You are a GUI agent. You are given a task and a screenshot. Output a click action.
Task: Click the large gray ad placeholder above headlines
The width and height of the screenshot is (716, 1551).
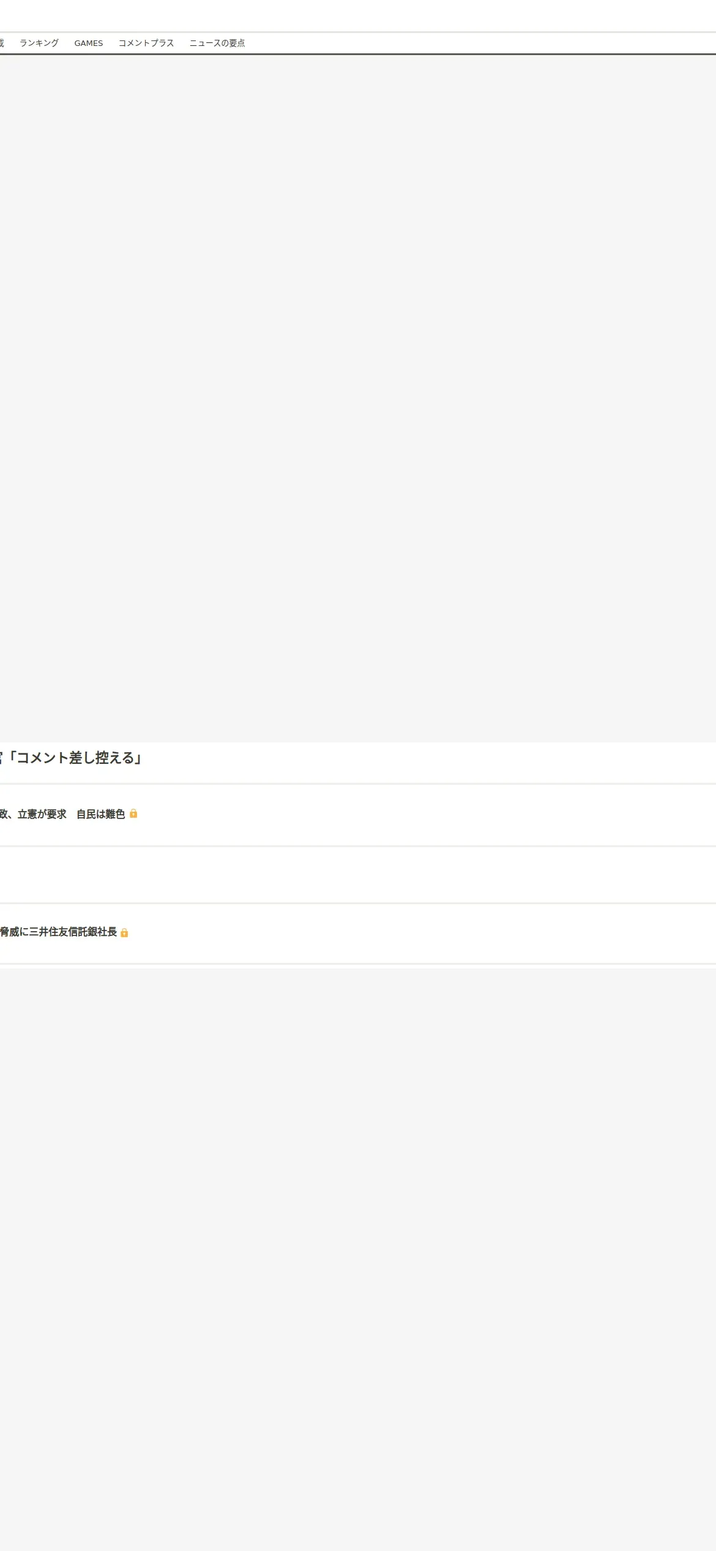coord(358,398)
